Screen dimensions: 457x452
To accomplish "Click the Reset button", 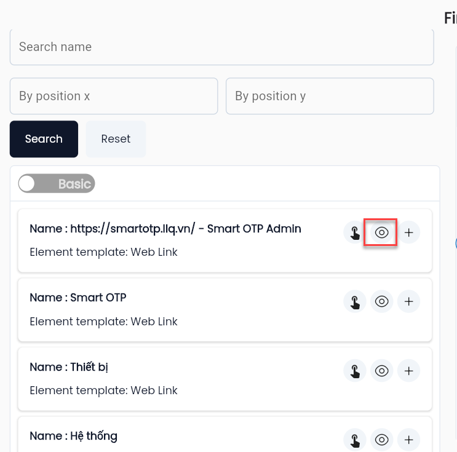I will coord(116,139).
